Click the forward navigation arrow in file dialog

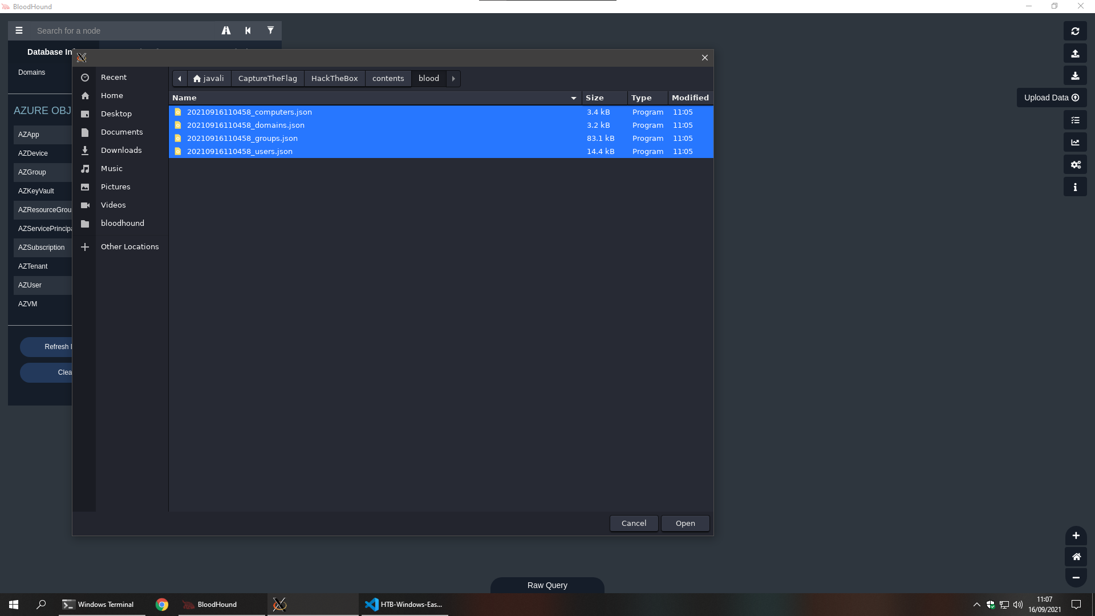(453, 78)
